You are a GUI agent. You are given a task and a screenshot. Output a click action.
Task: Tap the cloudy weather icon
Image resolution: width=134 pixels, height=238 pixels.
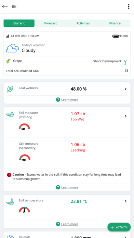[x=12, y=48]
